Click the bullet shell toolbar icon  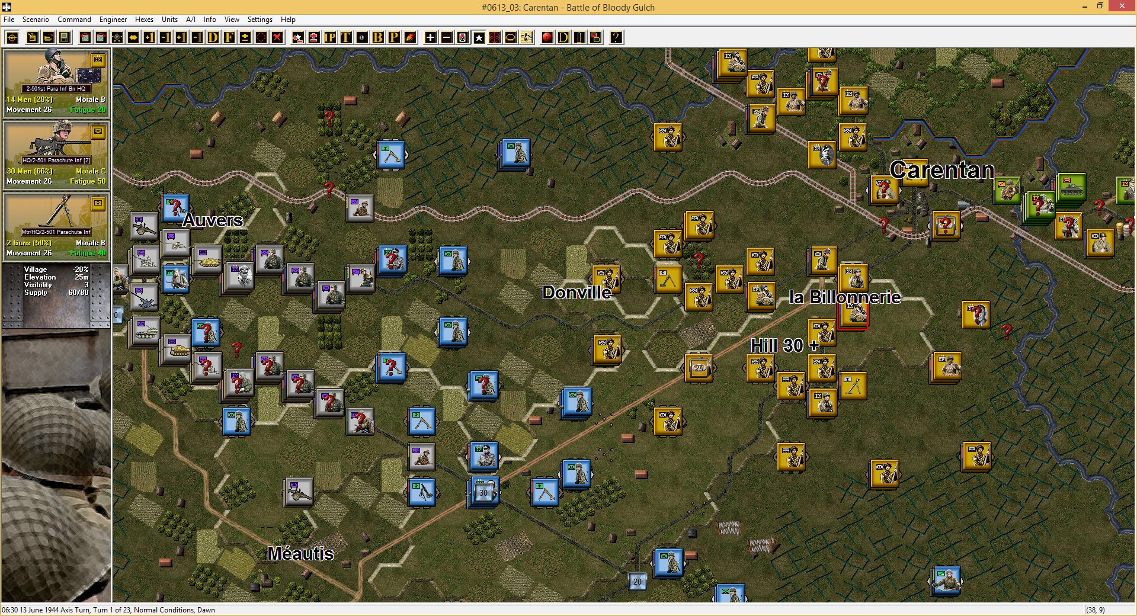point(579,38)
